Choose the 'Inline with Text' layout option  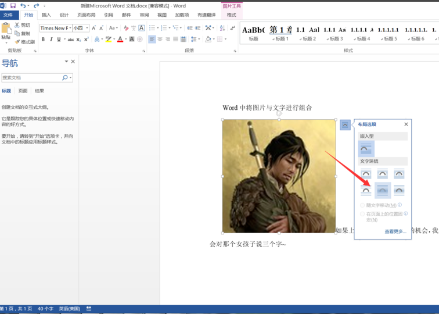(x=366, y=149)
